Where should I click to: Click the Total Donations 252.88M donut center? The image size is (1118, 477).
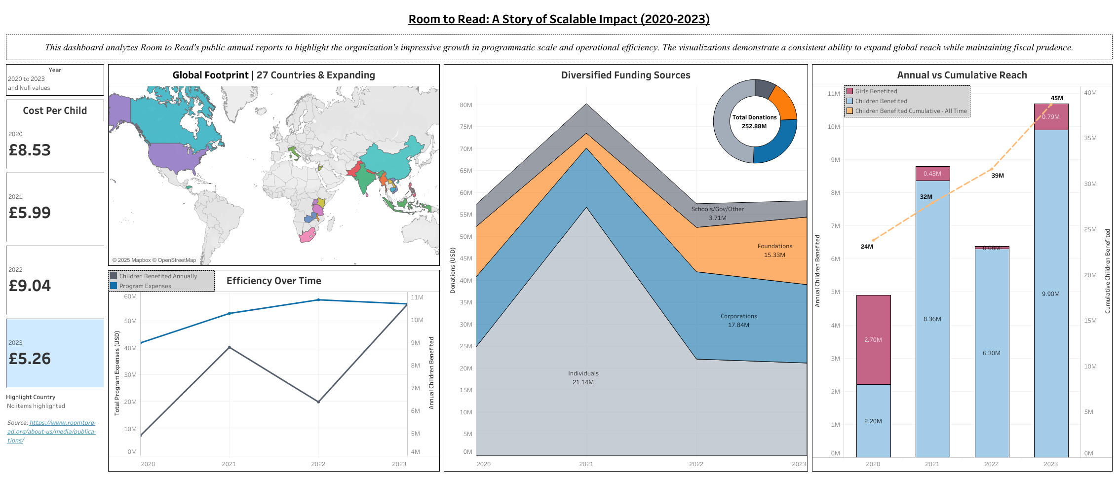pos(754,122)
